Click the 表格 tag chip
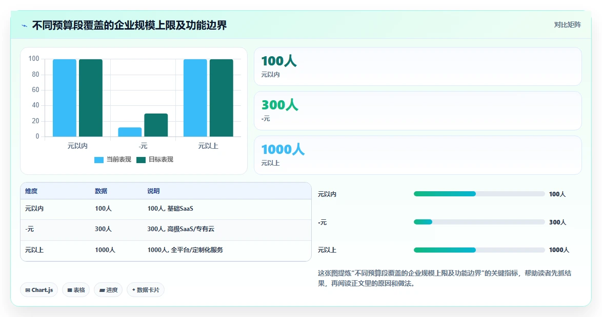This screenshot has width=602, height=317. coord(76,290)
